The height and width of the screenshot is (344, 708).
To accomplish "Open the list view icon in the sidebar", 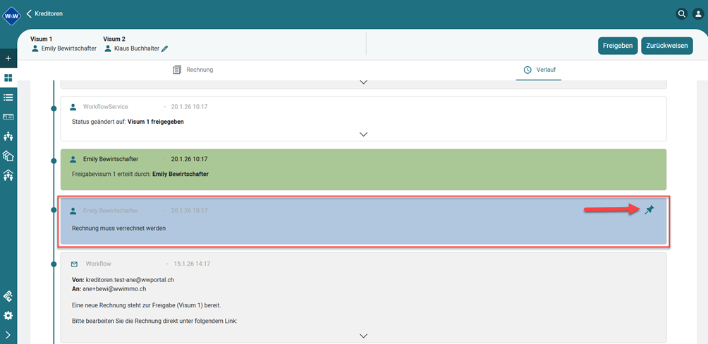I will point(8,97).
